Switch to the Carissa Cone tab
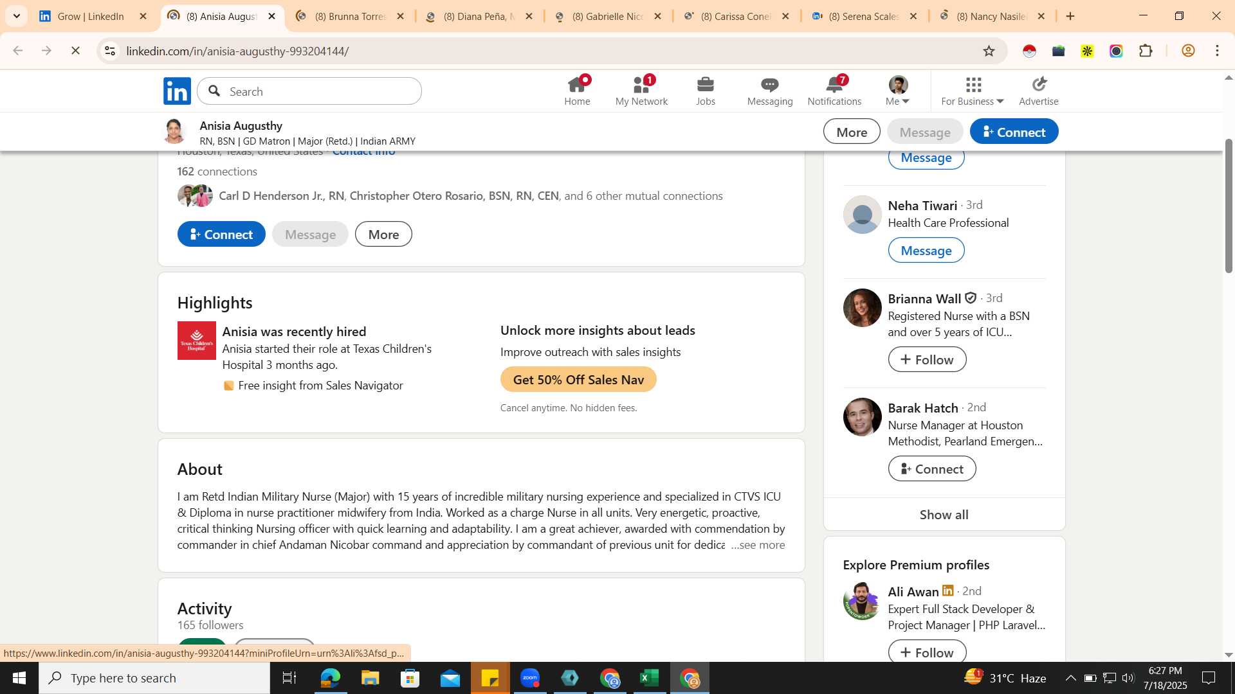Image resolution: width=1235 pixels, height=694 pixels. pyautogui.click(x=736, y=16)
